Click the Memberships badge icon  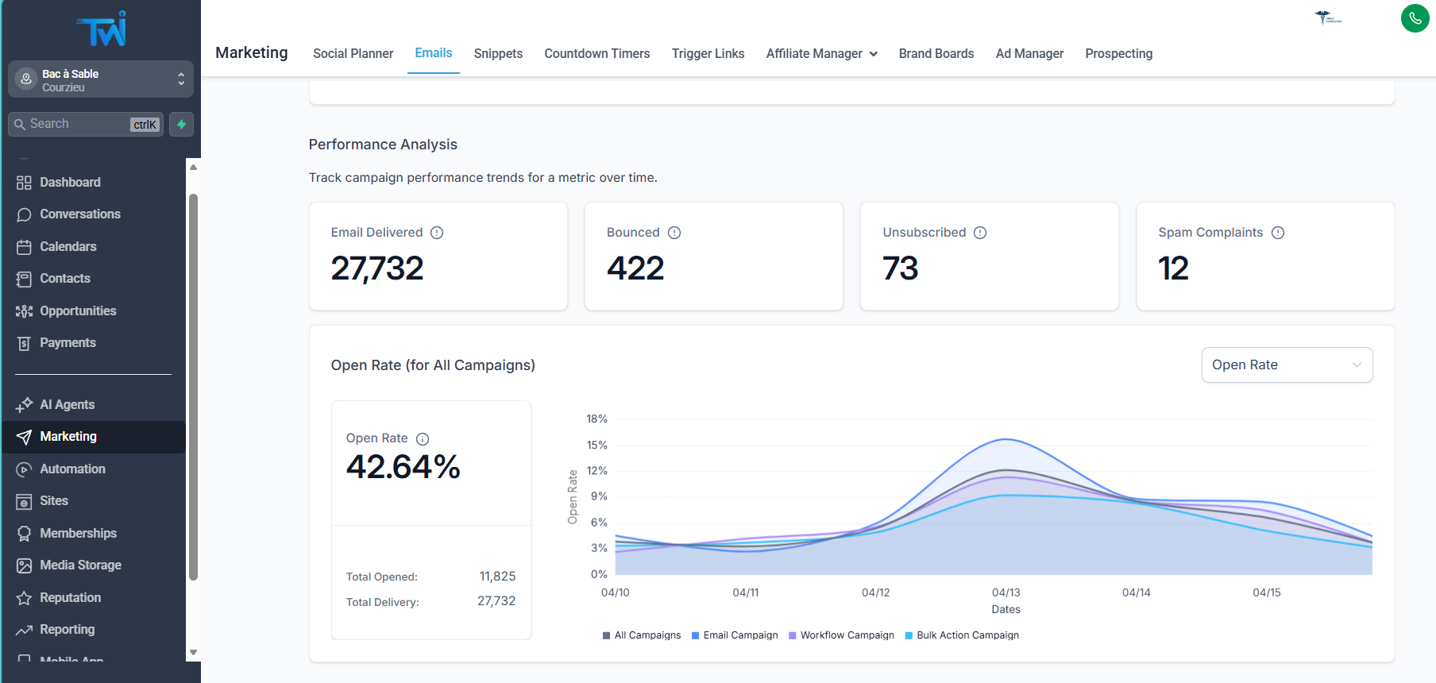(24, 534)
